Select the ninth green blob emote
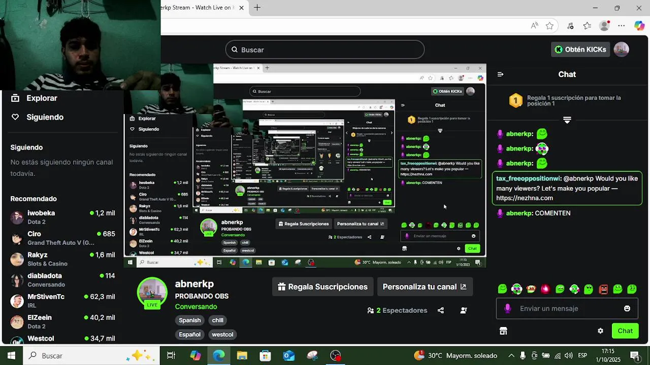 coord(617,289)
